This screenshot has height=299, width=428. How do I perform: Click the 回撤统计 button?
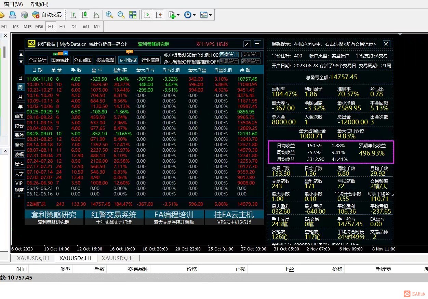[x=229, y=54]
